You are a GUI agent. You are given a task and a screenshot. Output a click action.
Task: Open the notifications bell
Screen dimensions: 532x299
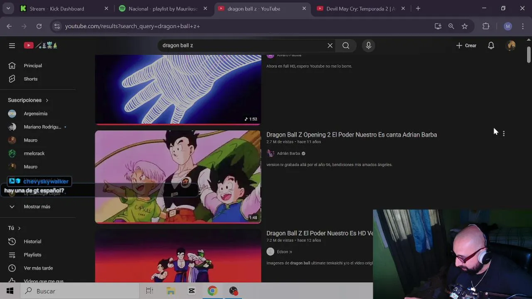click(x=491, y=46)
